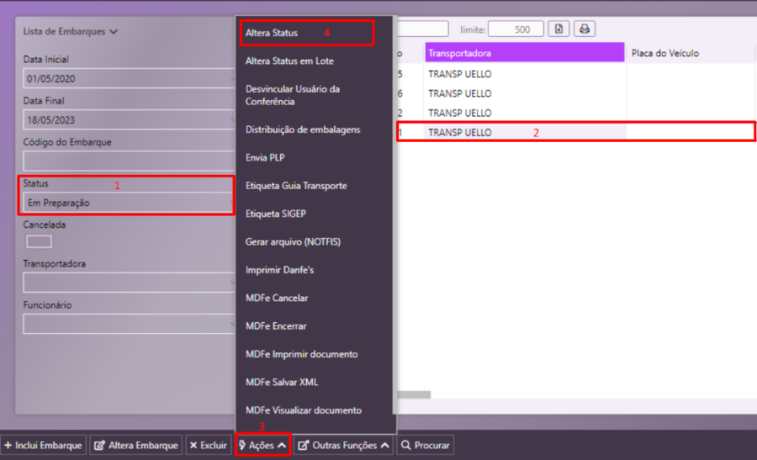Click the Inclui Embarque button
Image resolution: width=757 pixels, height=460 pixels.
tap(44, 445)
